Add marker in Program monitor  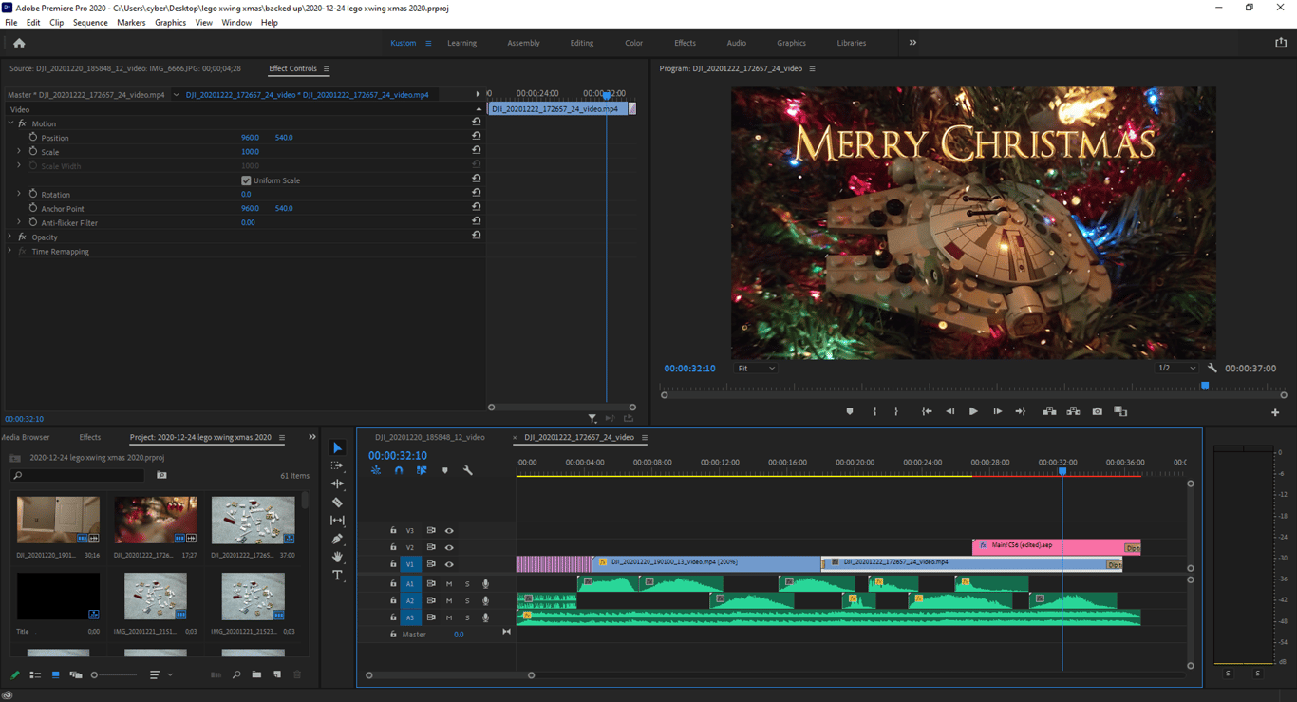(850, 411)
